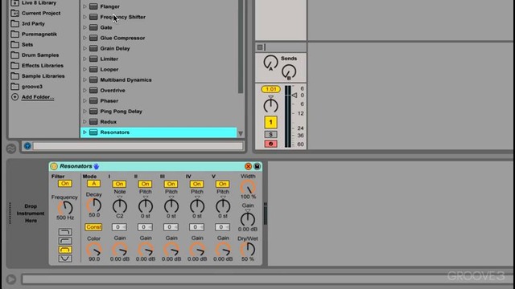
Task: Click the Gate device icon
Action: (93, 27)
